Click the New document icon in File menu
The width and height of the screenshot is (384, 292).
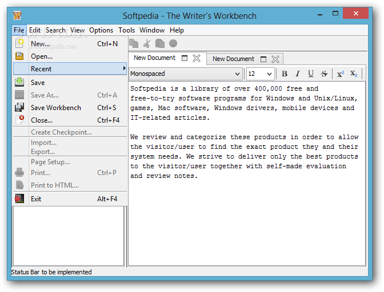pyautogui.click(x=19, y=43)
